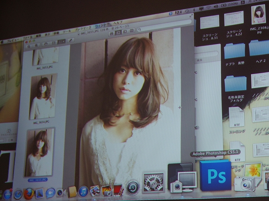
Task: Launch iChat video bubble in the Dock
Action: pyautogui.click(x=50, y=193)
